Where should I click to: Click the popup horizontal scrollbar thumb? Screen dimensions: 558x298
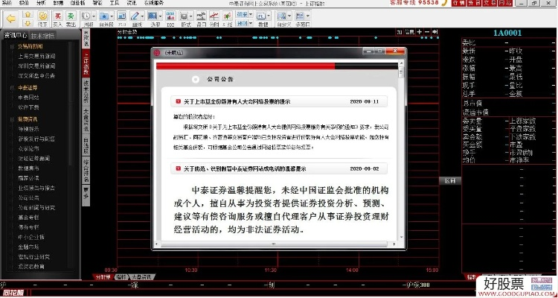[273, 244]
